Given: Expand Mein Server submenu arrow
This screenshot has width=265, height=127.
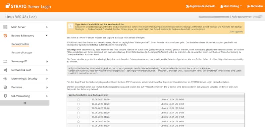Looking at the screenshot, I should (47, 27).
